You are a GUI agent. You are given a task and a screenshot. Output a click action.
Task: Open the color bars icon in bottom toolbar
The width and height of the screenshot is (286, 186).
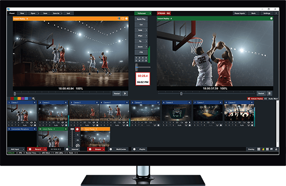pos(263,149)
